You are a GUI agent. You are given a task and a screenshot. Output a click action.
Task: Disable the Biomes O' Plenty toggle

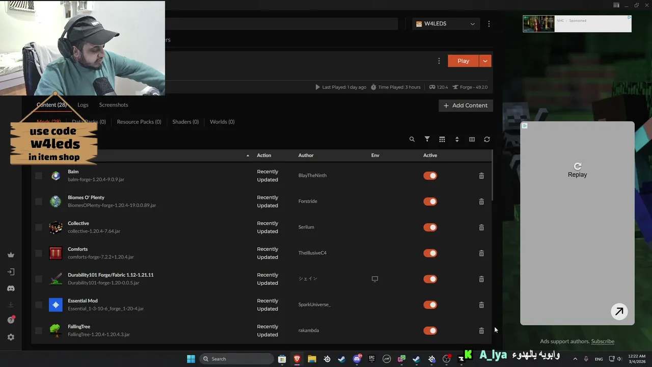430,201
